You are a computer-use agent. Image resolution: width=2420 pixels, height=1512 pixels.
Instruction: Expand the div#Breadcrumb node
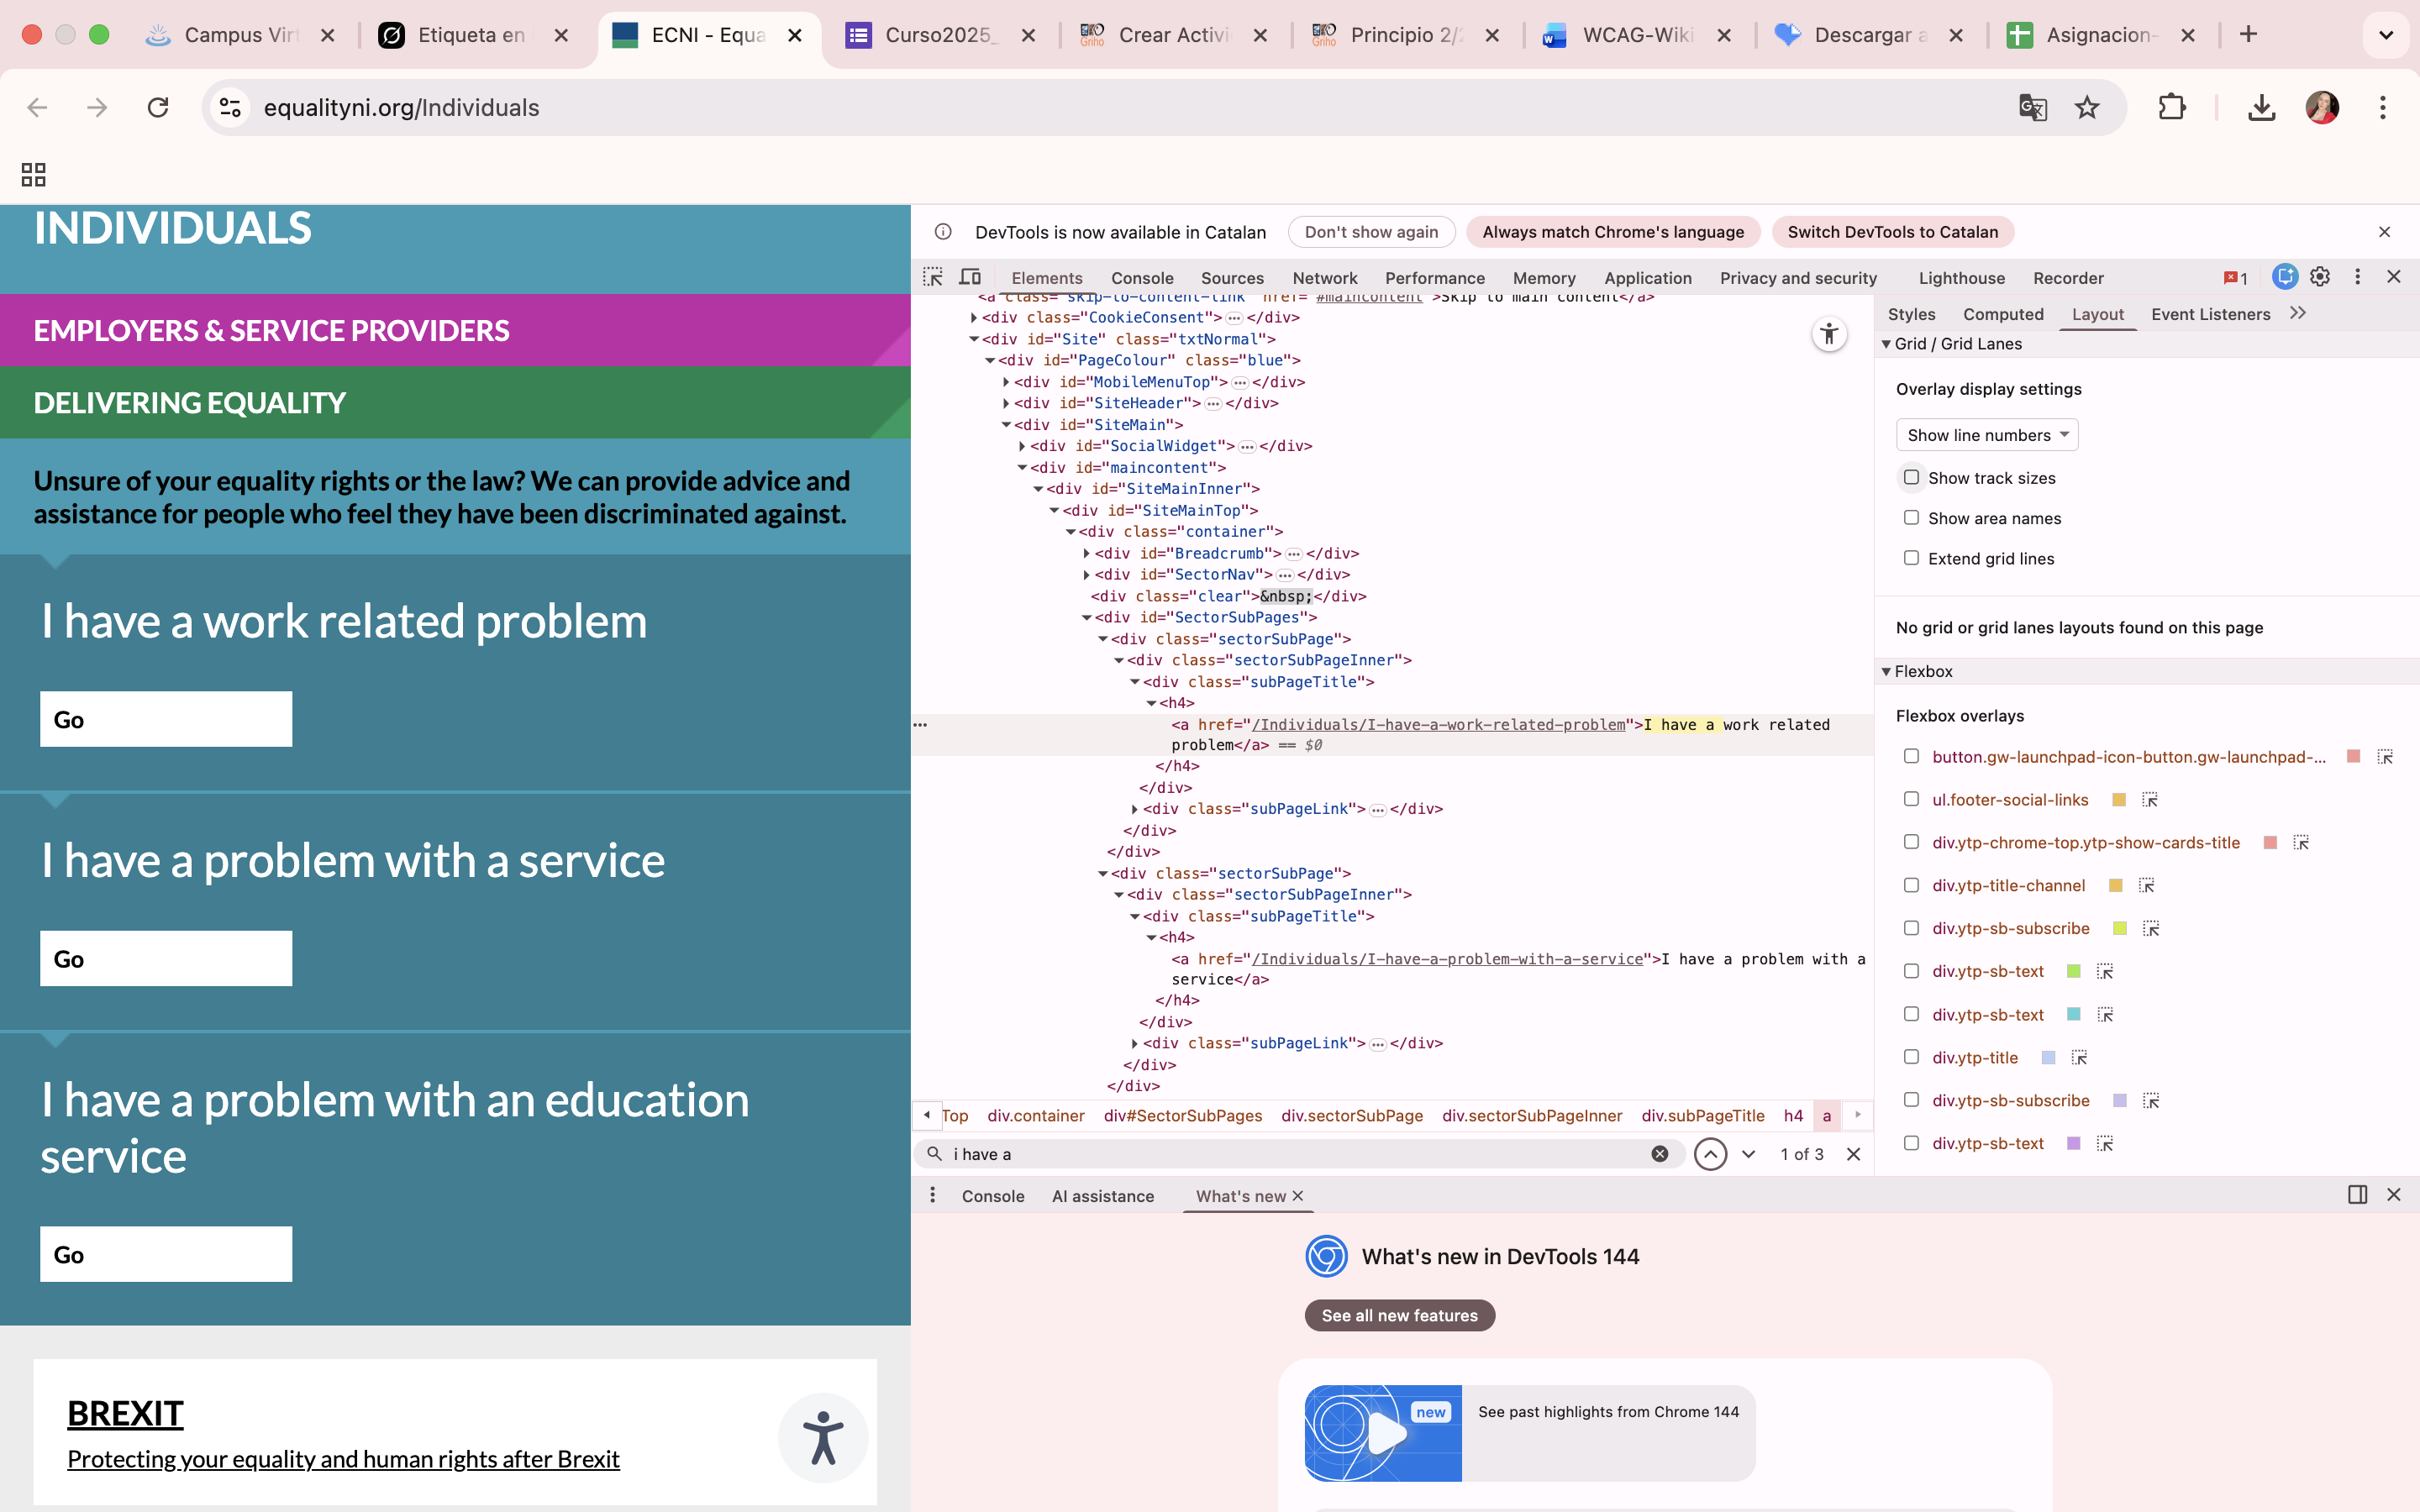[x=1087, y=553]
